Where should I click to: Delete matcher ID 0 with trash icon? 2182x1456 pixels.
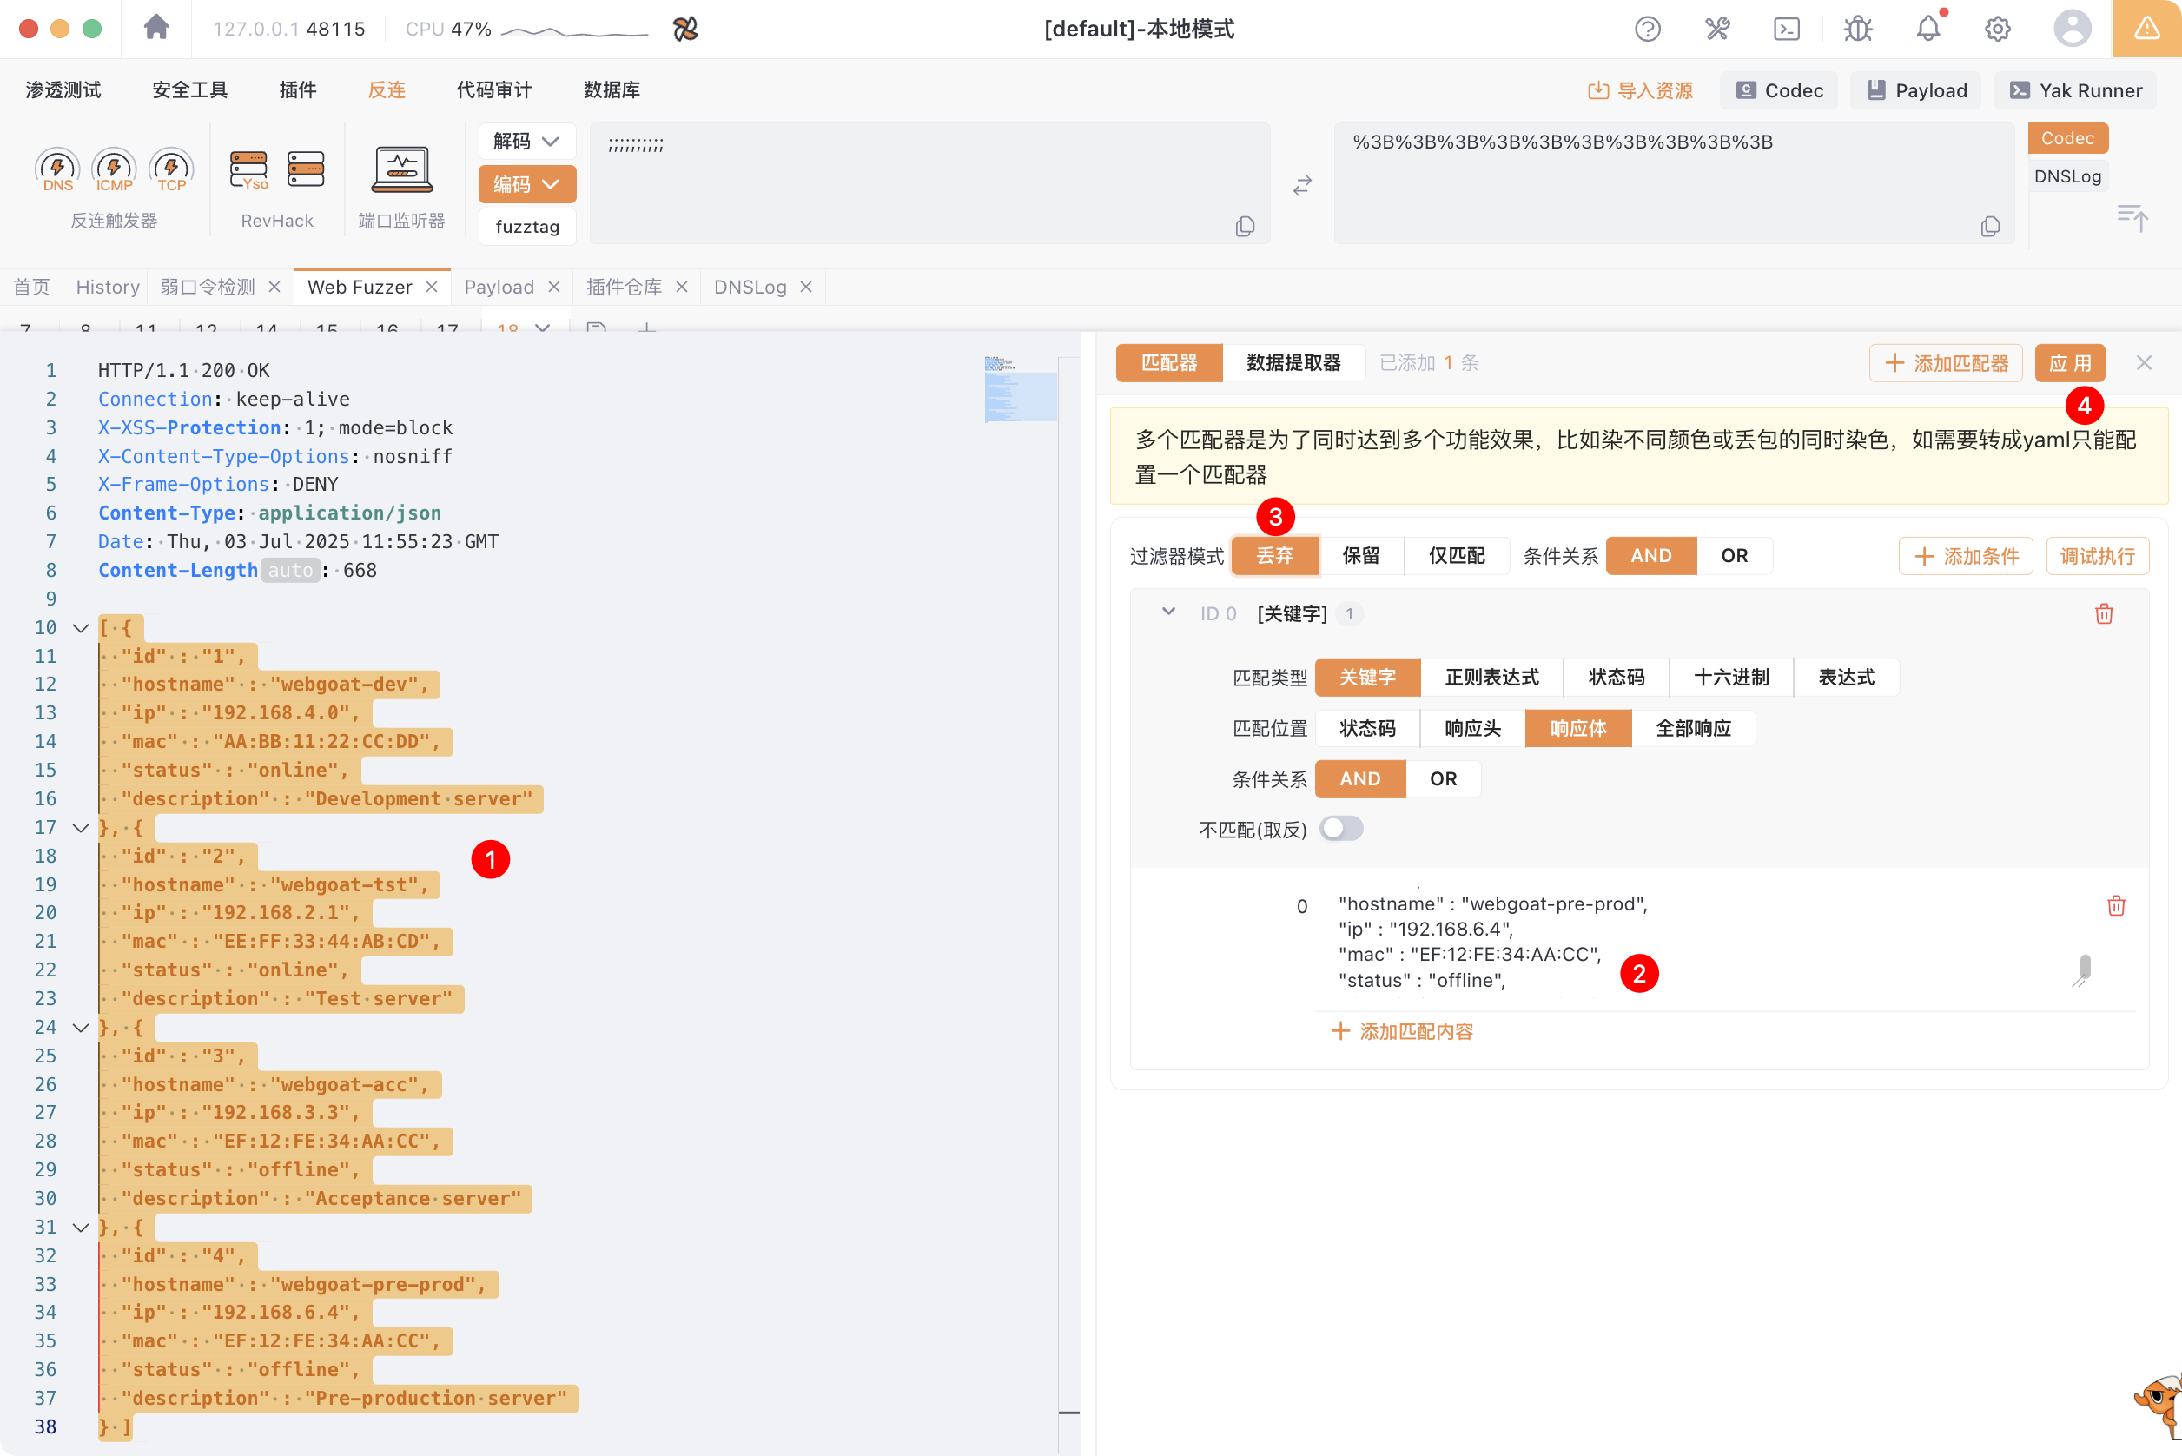(2104, 614)
